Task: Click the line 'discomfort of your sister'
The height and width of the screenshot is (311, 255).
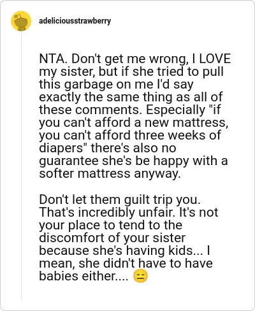Action: tap(112, 238)
